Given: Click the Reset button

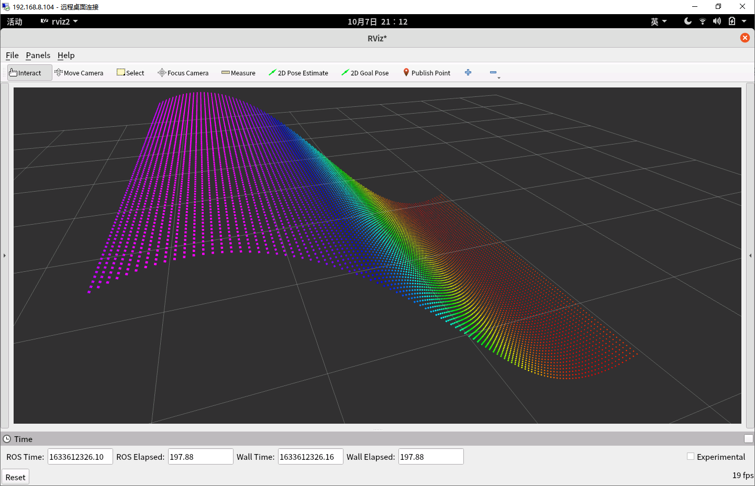Looking at the screenshot, I should point(15,477).
